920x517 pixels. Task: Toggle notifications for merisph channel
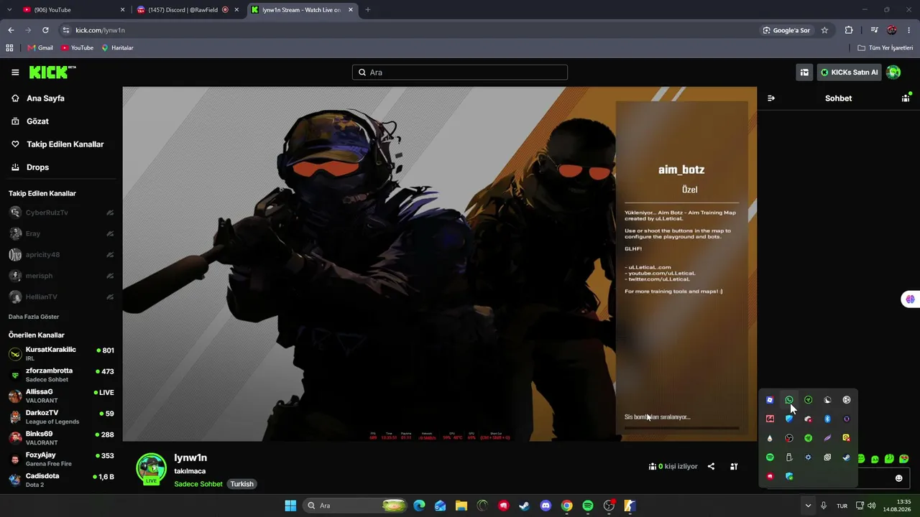tap(110, 276)
